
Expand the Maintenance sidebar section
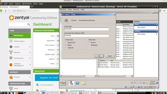tap(30, 58)
